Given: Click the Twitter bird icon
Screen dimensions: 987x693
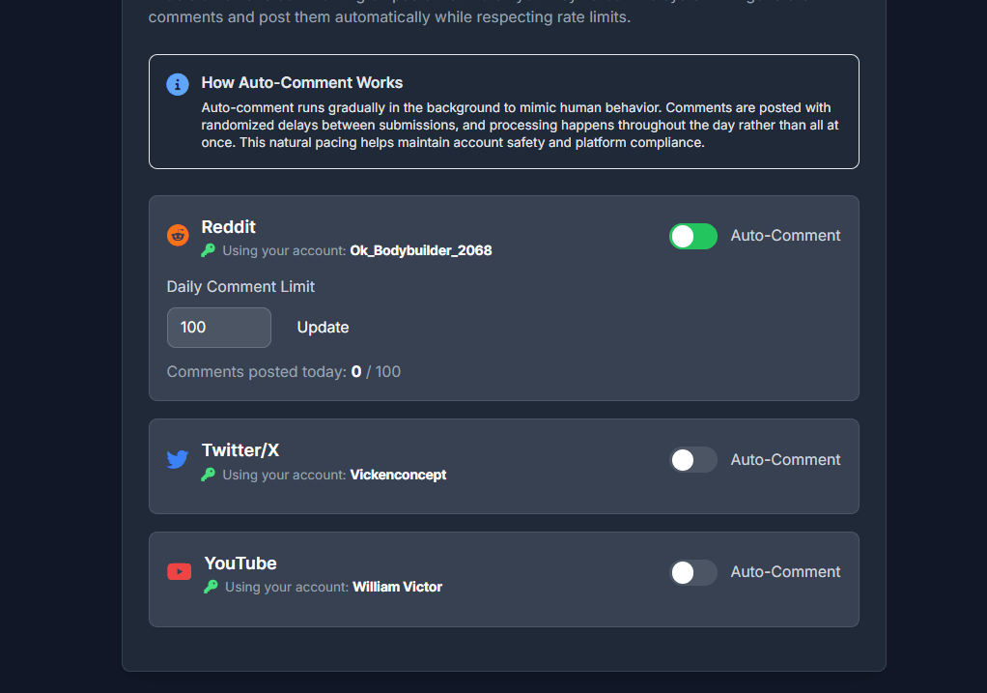Looking at the screenshot, I should (x=178, y=459).
